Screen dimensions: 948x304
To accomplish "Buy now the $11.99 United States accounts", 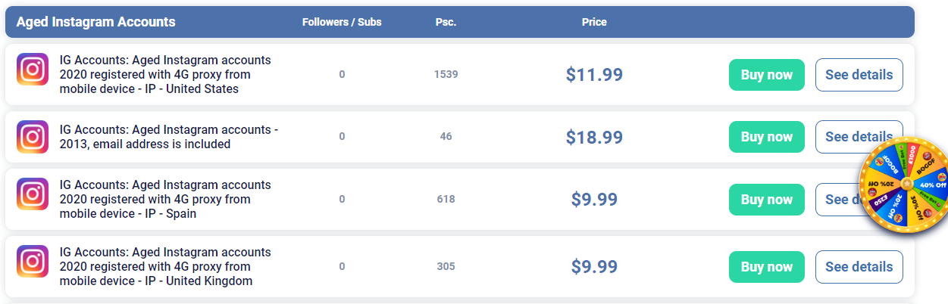I will 766,75.
